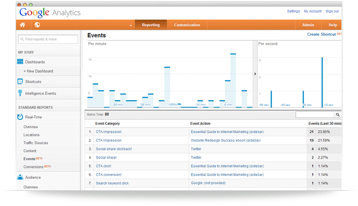Open CTA conversion! category link

point(108,175)
